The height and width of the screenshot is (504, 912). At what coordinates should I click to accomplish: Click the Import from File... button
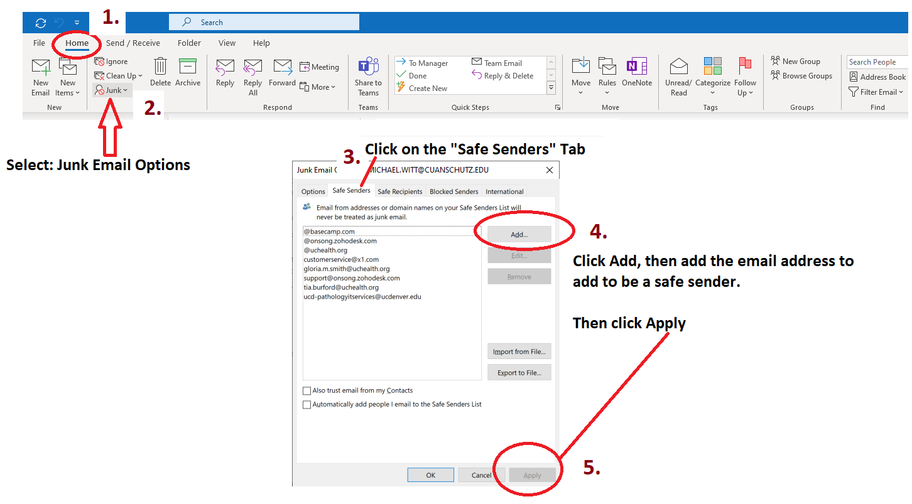[x=519, y=351]
